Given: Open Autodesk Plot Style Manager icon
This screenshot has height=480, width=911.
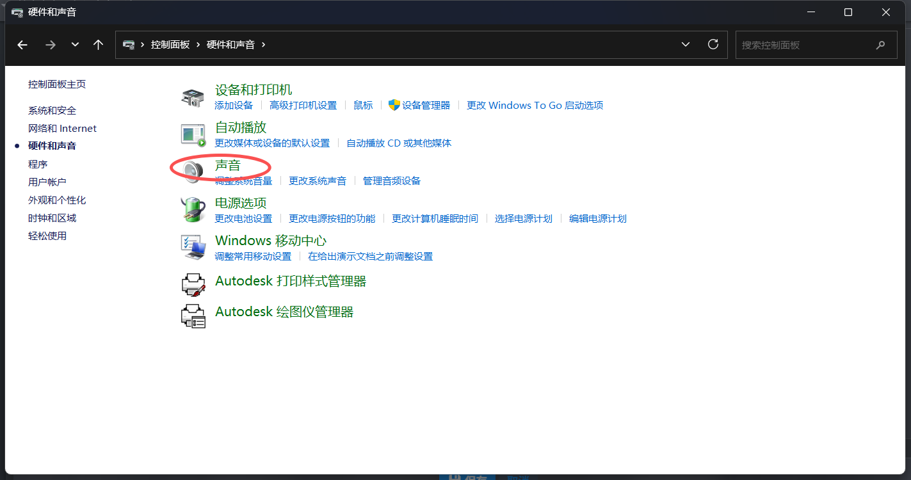Looking at the screenshot, I should [193, 284].
